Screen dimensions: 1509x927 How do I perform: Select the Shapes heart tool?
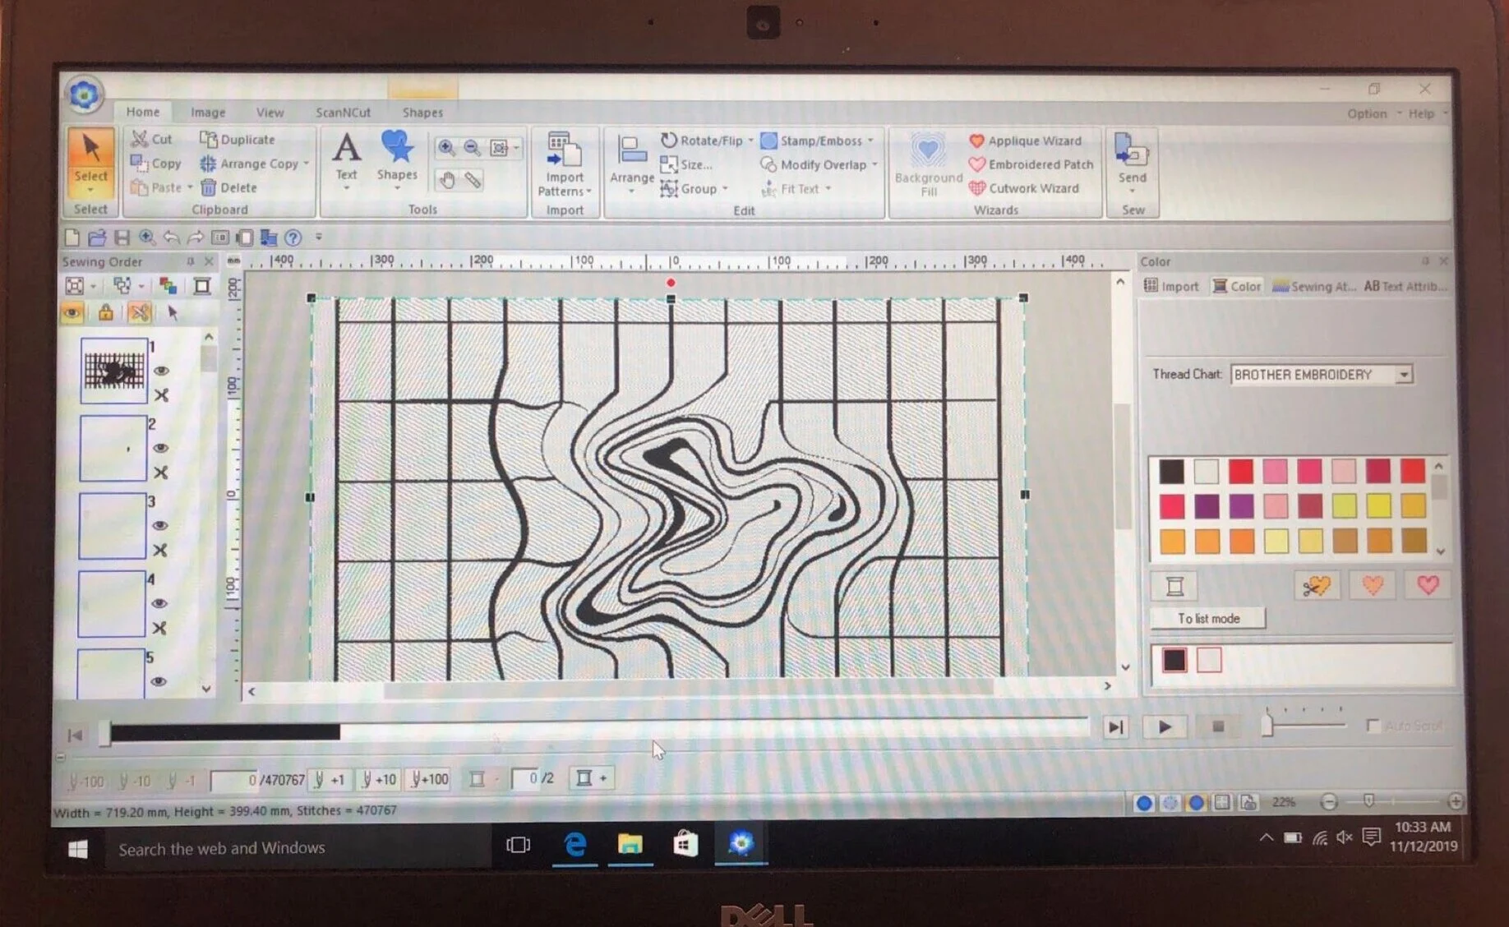(x=397, y=156)
